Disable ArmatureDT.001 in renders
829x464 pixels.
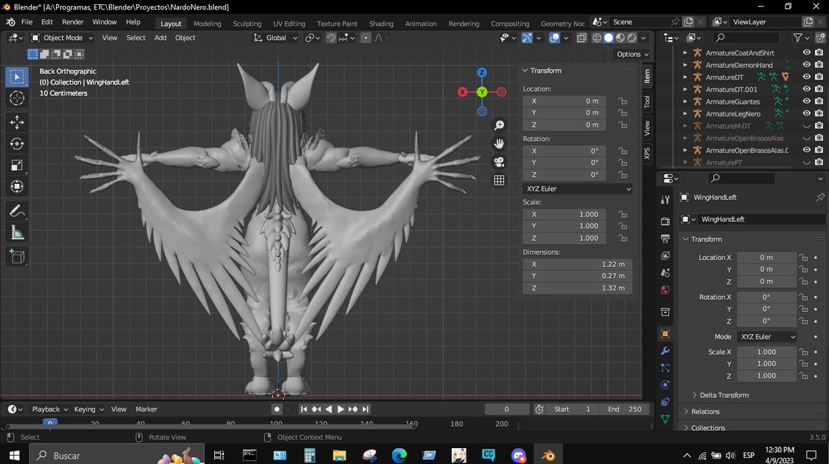pos(820,89)
